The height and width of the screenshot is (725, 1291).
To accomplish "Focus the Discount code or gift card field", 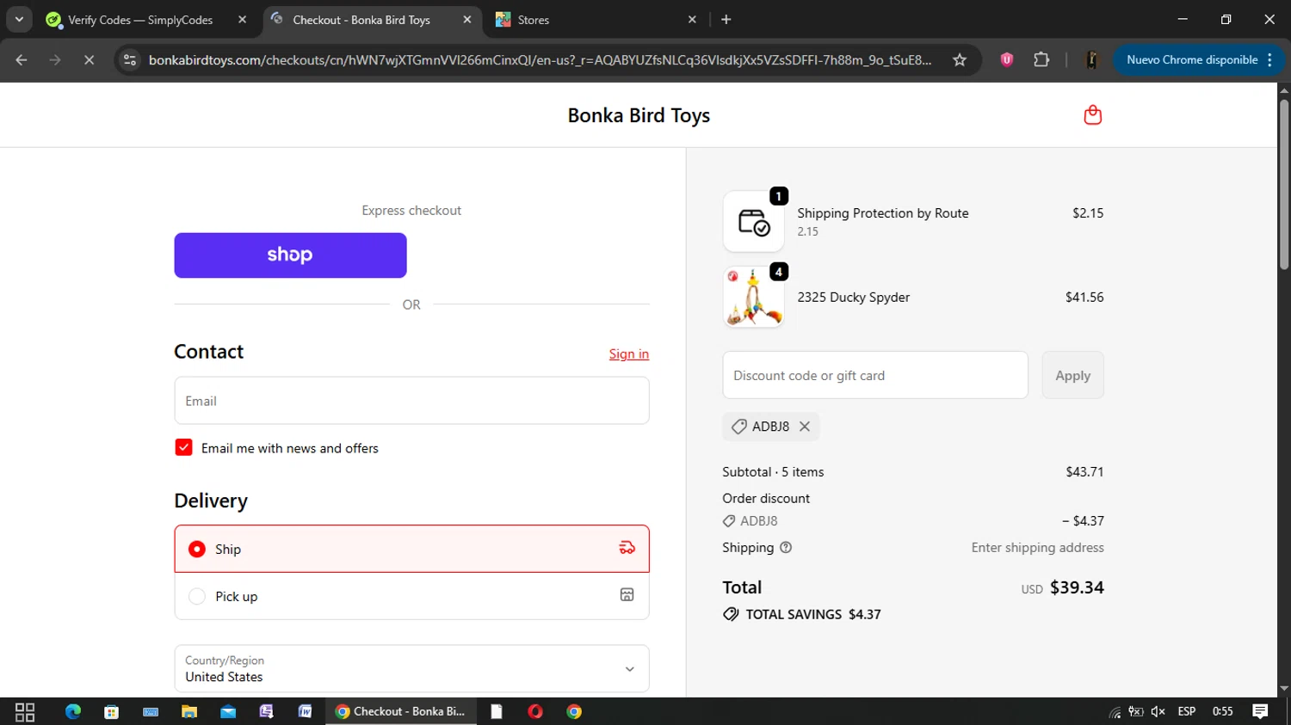I will click(875, 375).
